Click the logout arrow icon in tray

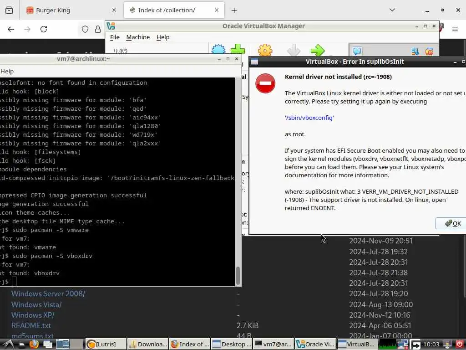point(415,345)
